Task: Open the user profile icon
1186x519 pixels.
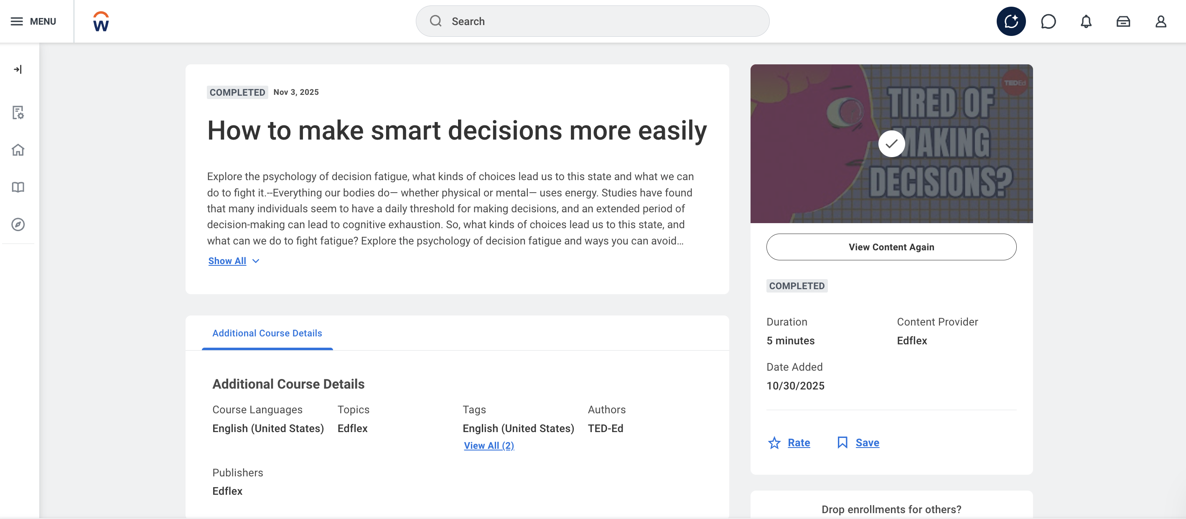Action: (x=1160, y=21)
